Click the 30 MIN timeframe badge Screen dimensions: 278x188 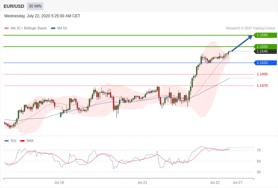point(35,6)
